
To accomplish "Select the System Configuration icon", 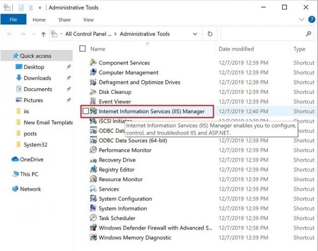I will (x=93, y=199).
